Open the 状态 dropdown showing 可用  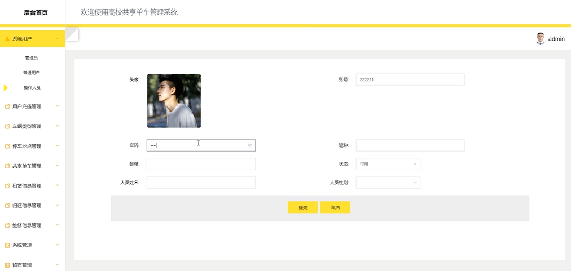click(388, 164)
